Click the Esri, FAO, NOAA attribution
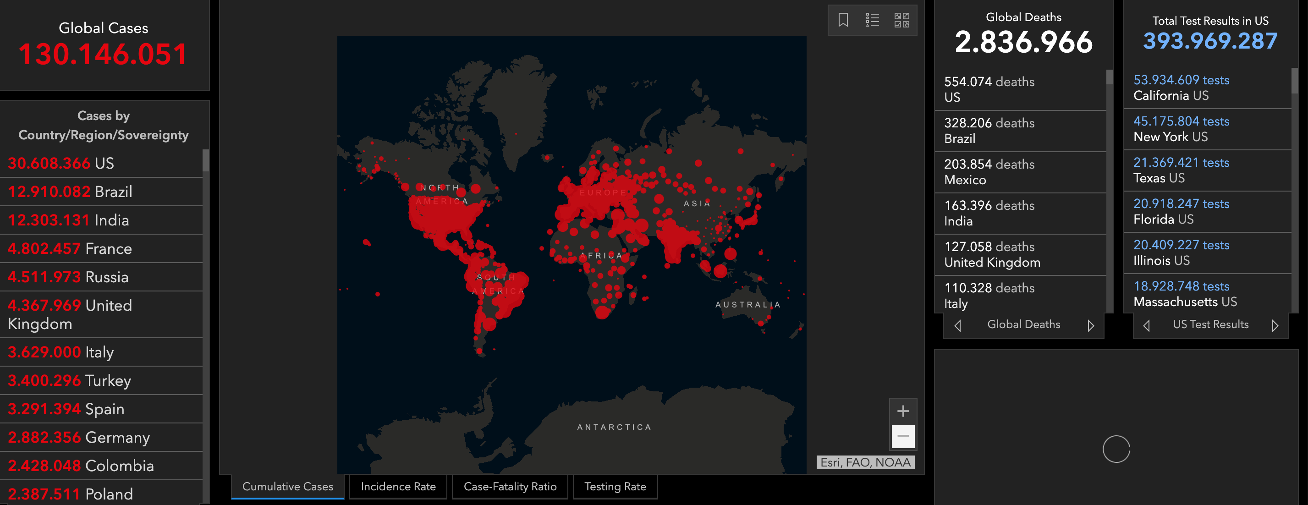The image size is (1308, 505). point(865,462)
